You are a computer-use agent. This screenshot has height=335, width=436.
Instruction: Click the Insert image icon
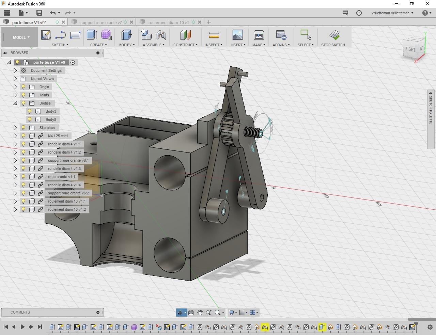pyautogui.click(x=238, y=35)
